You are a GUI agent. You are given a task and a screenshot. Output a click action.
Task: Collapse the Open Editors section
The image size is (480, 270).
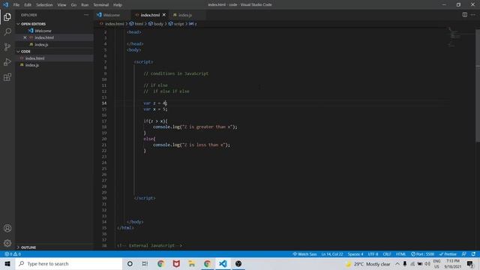coord(33,24)
